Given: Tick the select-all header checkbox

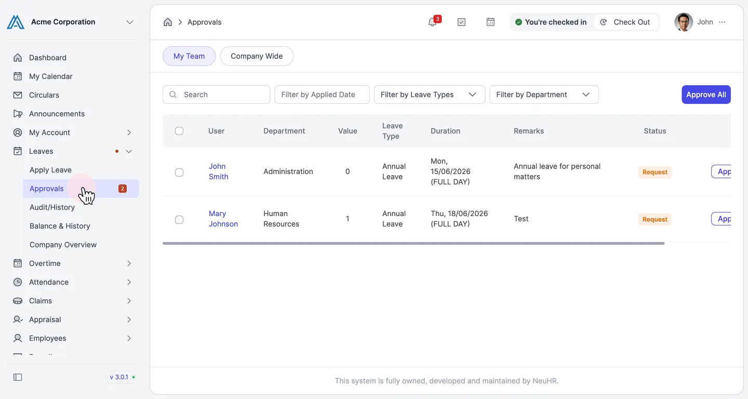Looking at the screenshot, I should tap(179, 131).
